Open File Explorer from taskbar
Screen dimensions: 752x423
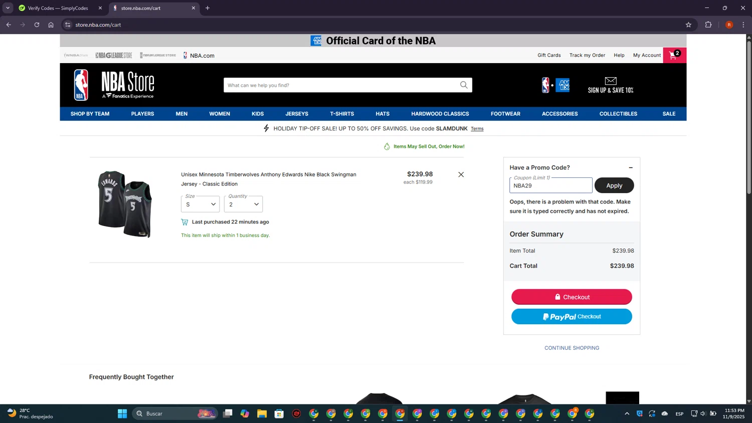coord(262,413)
